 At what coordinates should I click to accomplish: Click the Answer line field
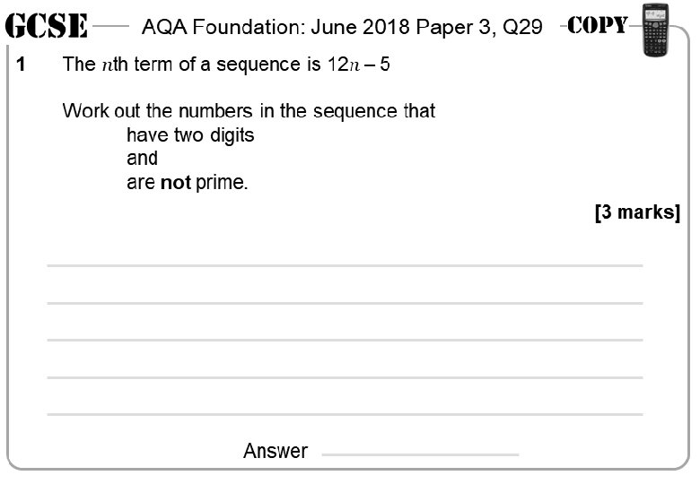pos(420,454)
